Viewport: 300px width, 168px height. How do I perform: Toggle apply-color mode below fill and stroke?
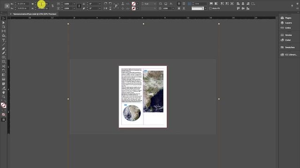click(3, 114)
